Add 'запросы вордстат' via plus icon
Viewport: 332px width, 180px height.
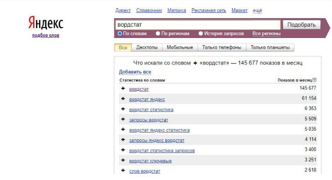pos(123,119)
